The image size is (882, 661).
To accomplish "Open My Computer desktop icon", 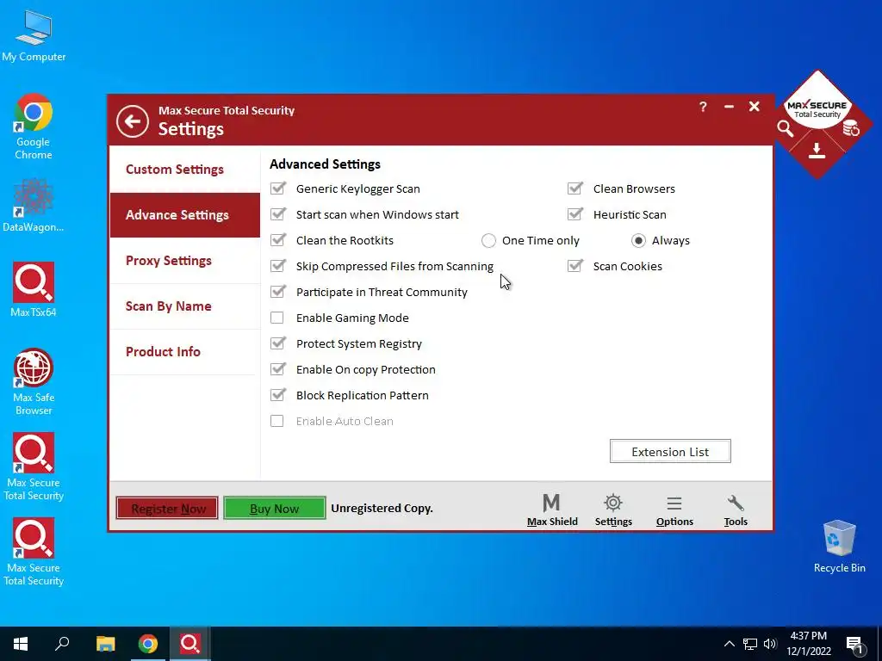I will [34, 36].
